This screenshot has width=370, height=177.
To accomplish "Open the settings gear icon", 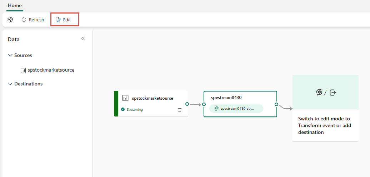I will tap(10, 20).
